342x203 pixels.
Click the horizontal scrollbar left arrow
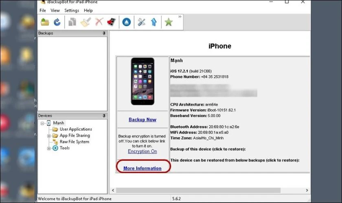[x=113, y=190]
